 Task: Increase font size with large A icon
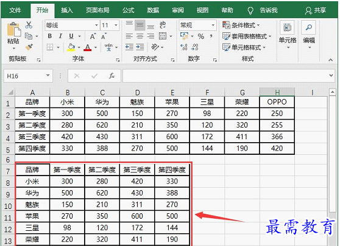[93, 36]
